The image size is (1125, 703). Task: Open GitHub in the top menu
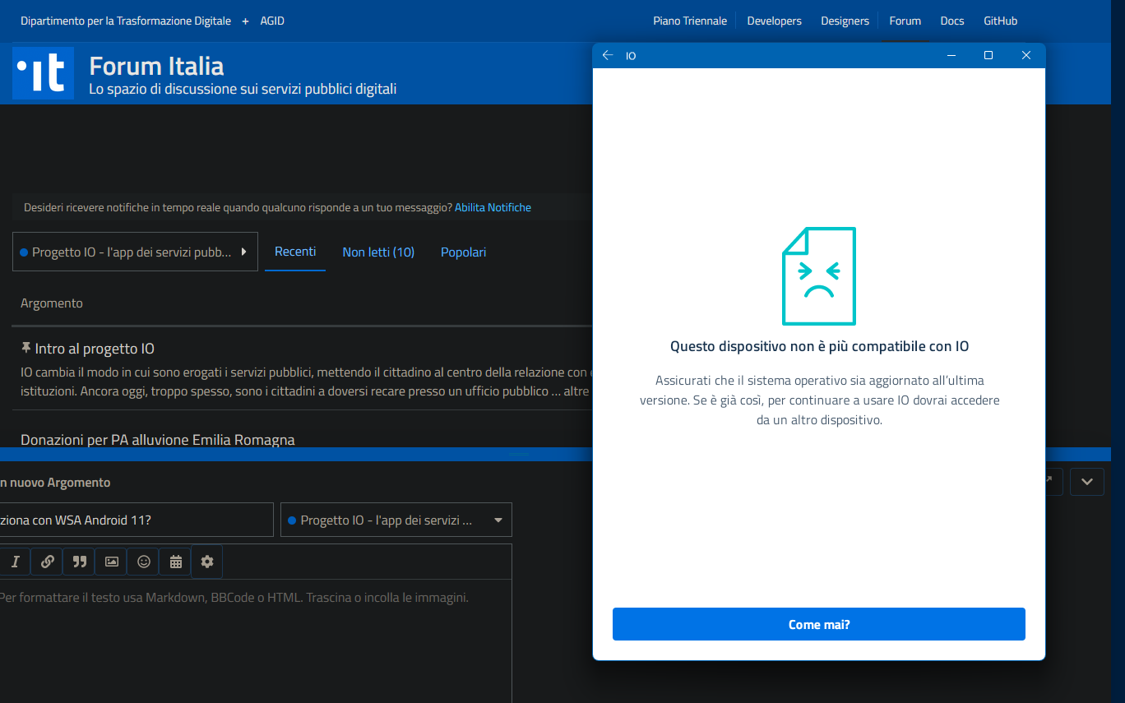click(1001, 21)
